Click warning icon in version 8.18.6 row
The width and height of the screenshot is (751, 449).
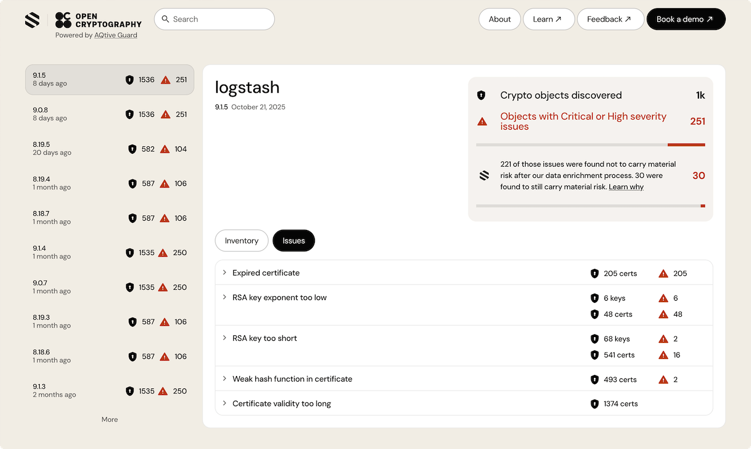click(x=165, y=356)
